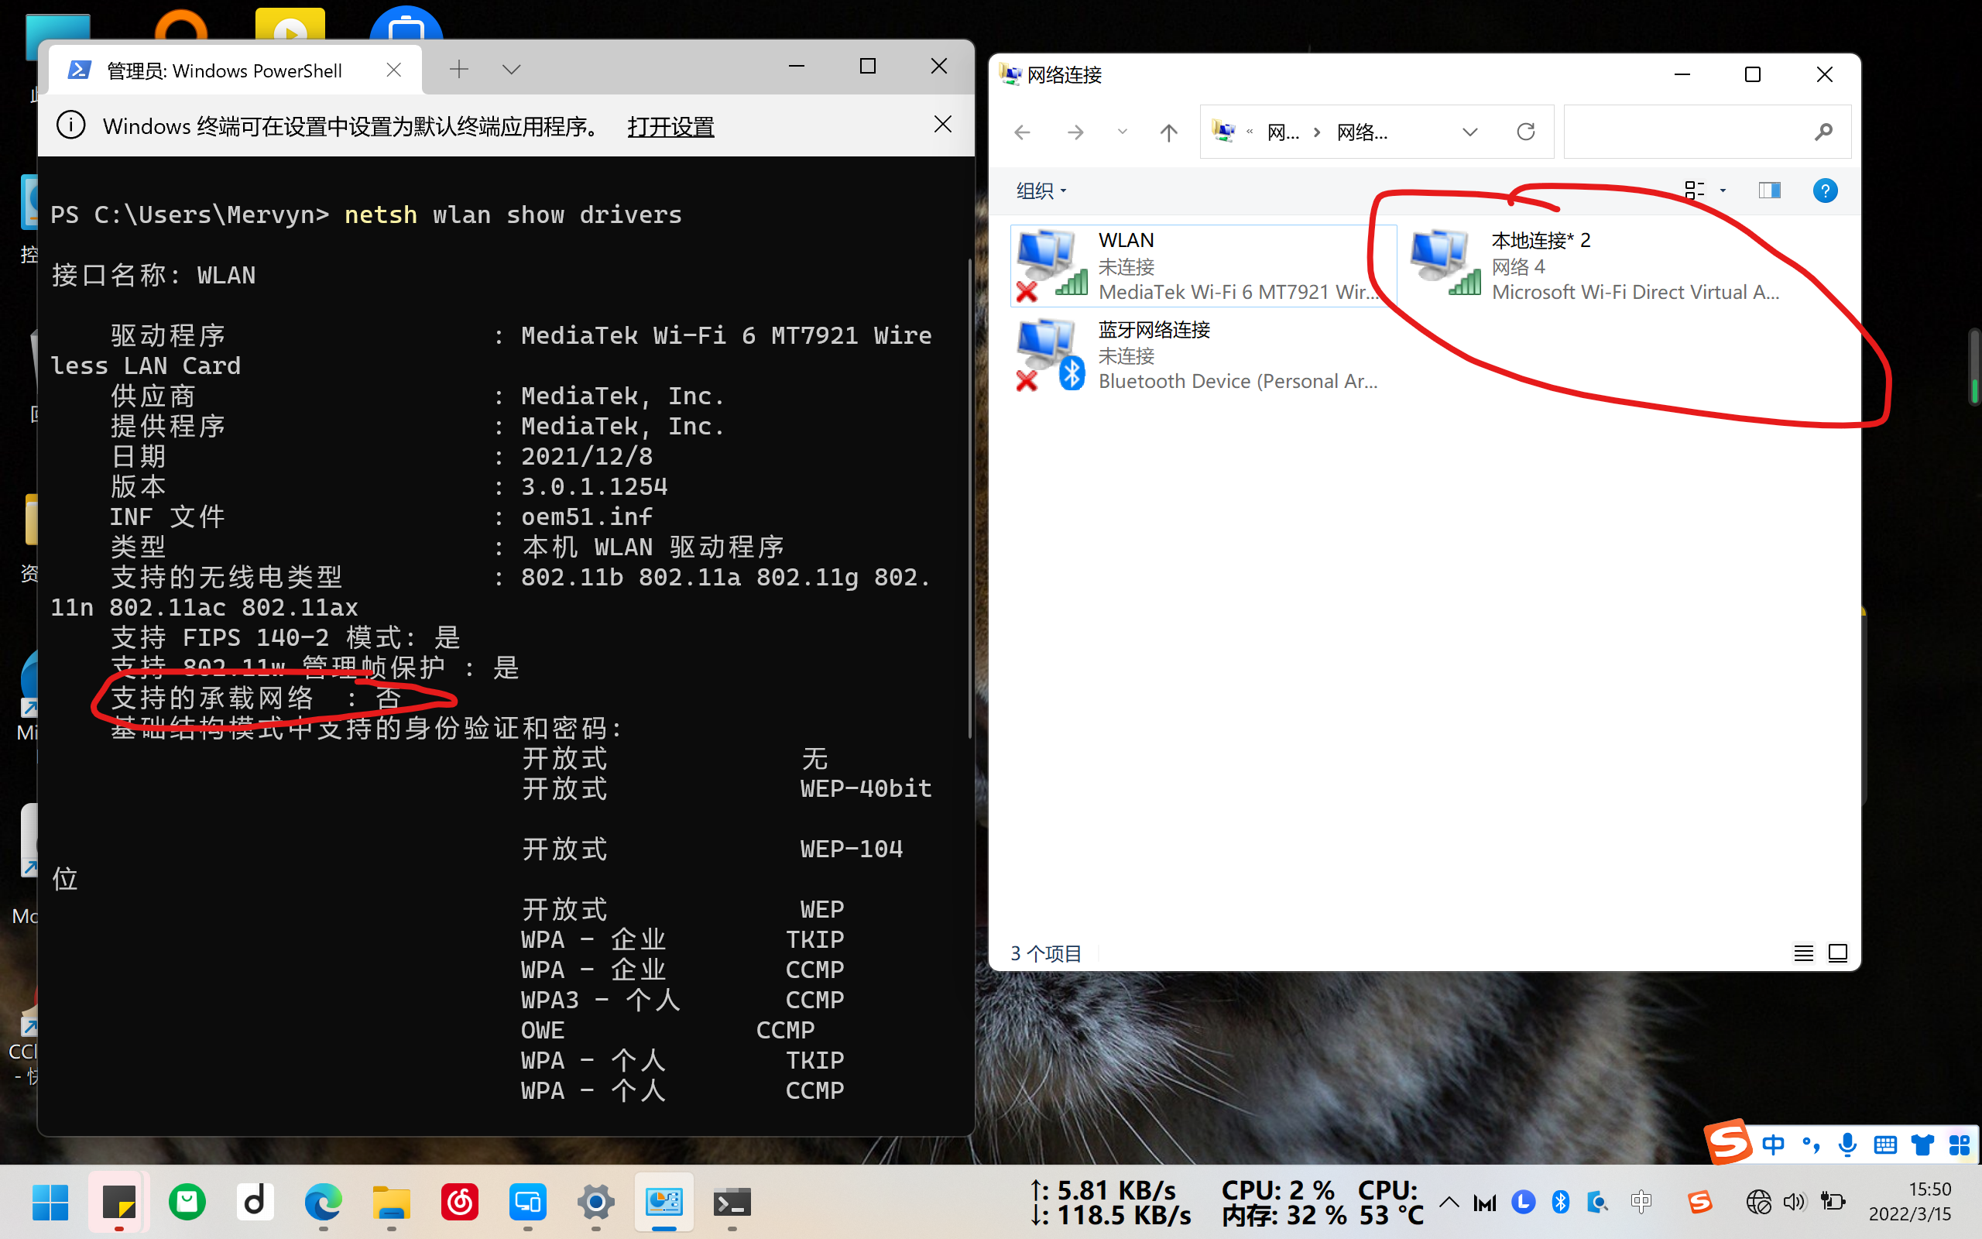Close the PowerShell tab
1982x1239 pixels.
394,70
